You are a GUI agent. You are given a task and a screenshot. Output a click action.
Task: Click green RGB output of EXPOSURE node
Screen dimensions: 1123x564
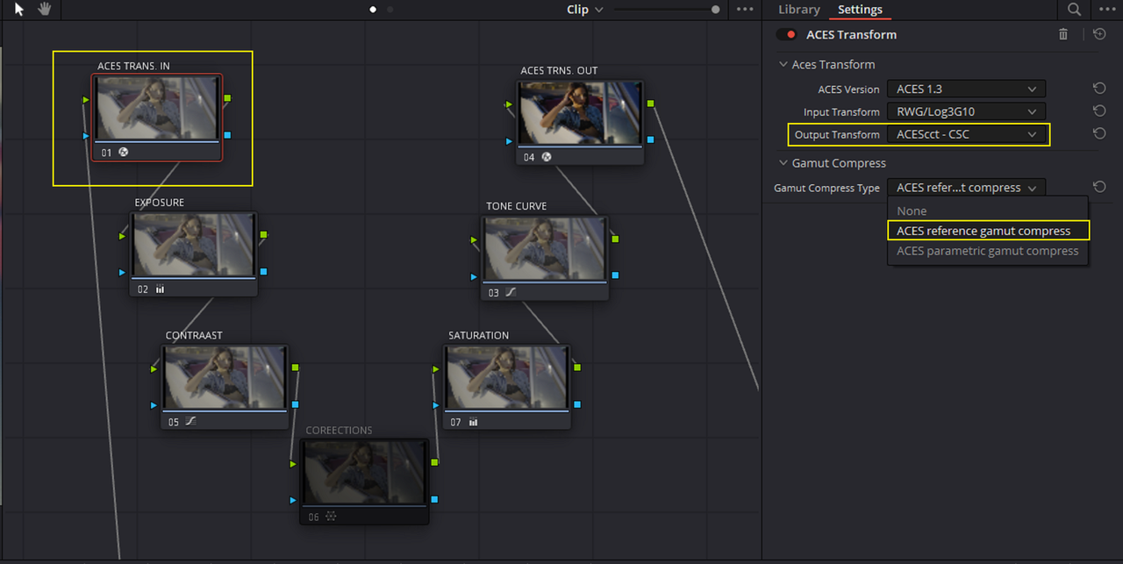263,234
